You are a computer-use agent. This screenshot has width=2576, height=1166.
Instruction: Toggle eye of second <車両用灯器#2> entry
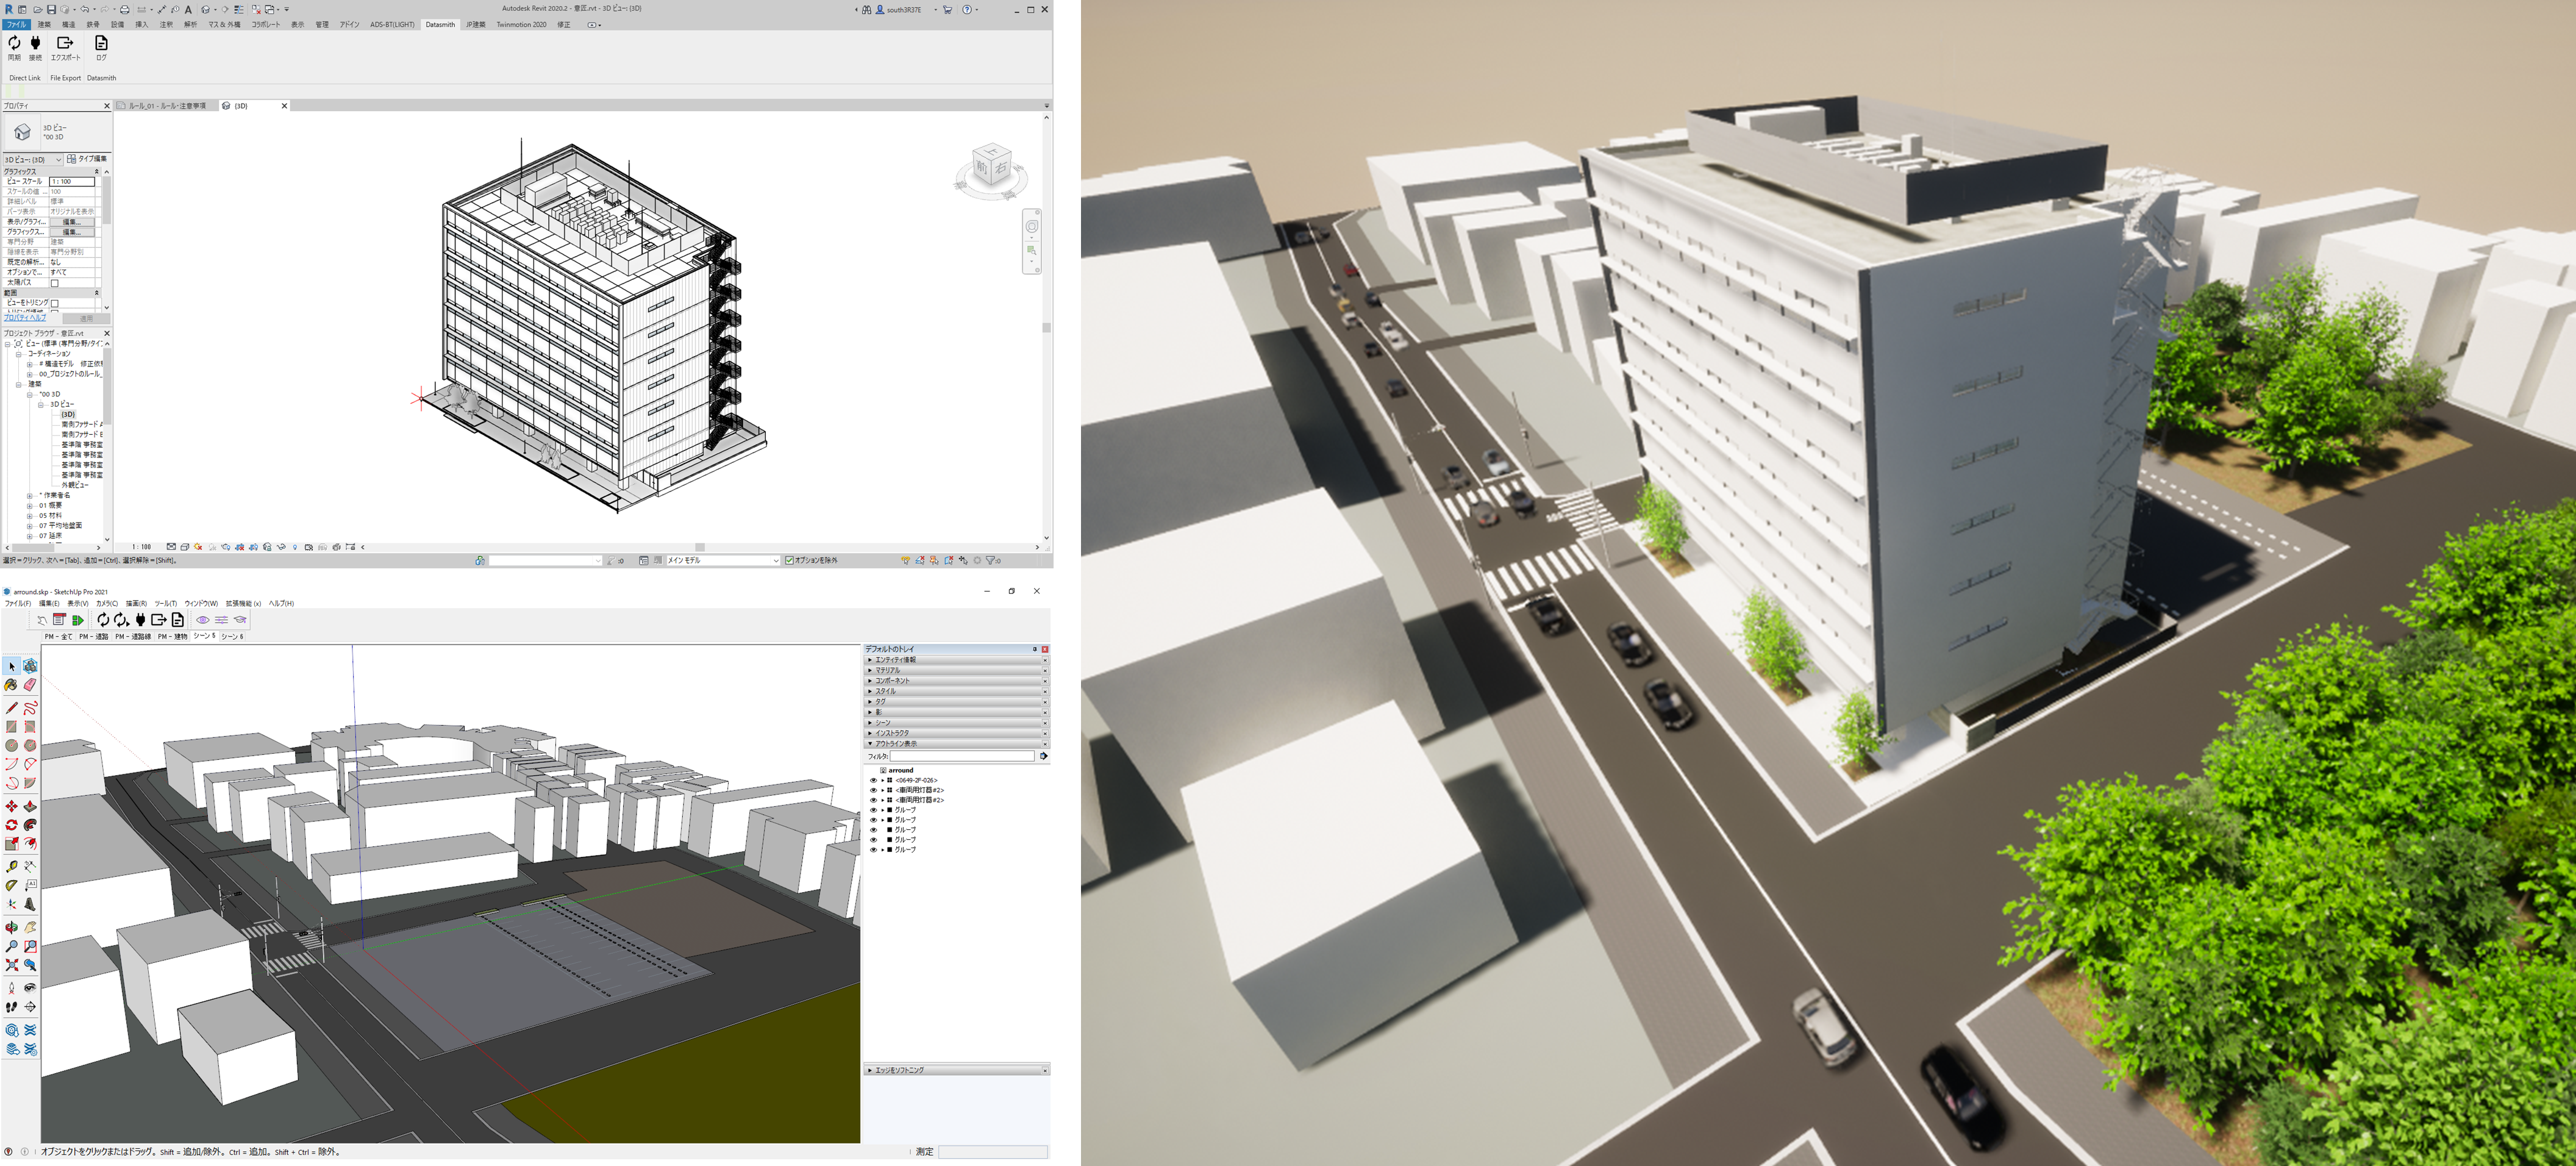[x=873, y=801]
